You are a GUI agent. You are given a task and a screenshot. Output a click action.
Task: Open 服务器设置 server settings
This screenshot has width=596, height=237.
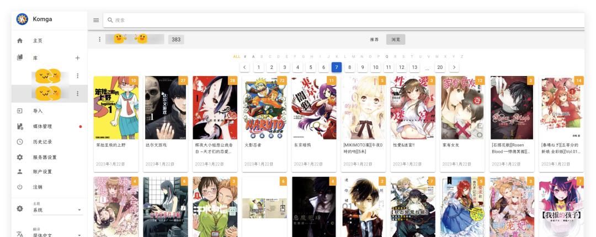click(x=44, y=157)
